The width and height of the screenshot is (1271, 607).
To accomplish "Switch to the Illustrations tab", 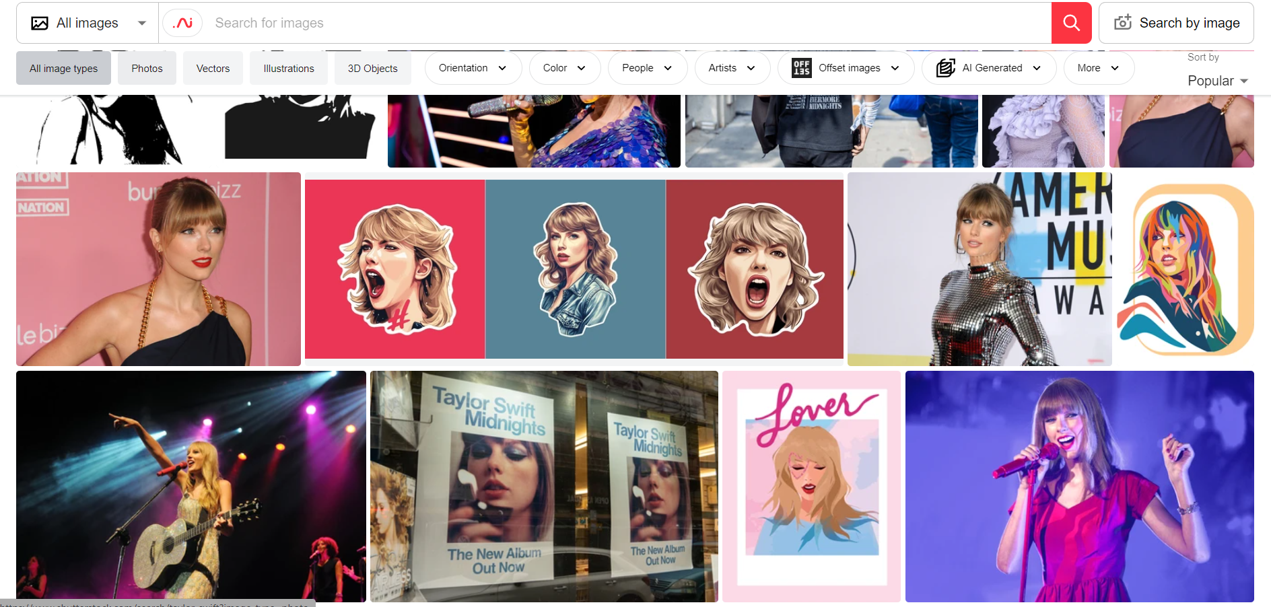I will [x=289, y=68].
